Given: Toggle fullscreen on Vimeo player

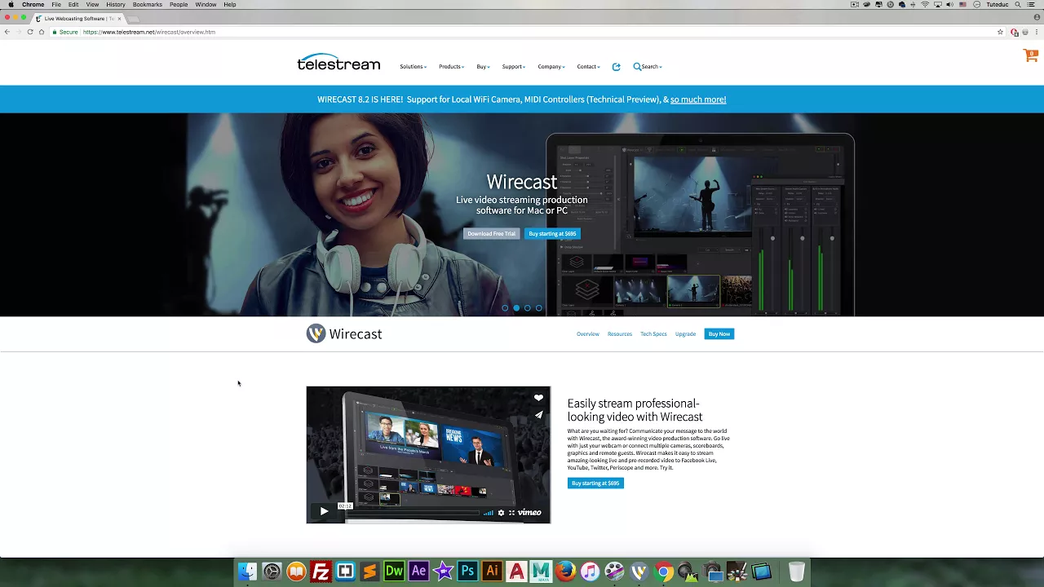Looking at the screenshot, I should 511,513.
